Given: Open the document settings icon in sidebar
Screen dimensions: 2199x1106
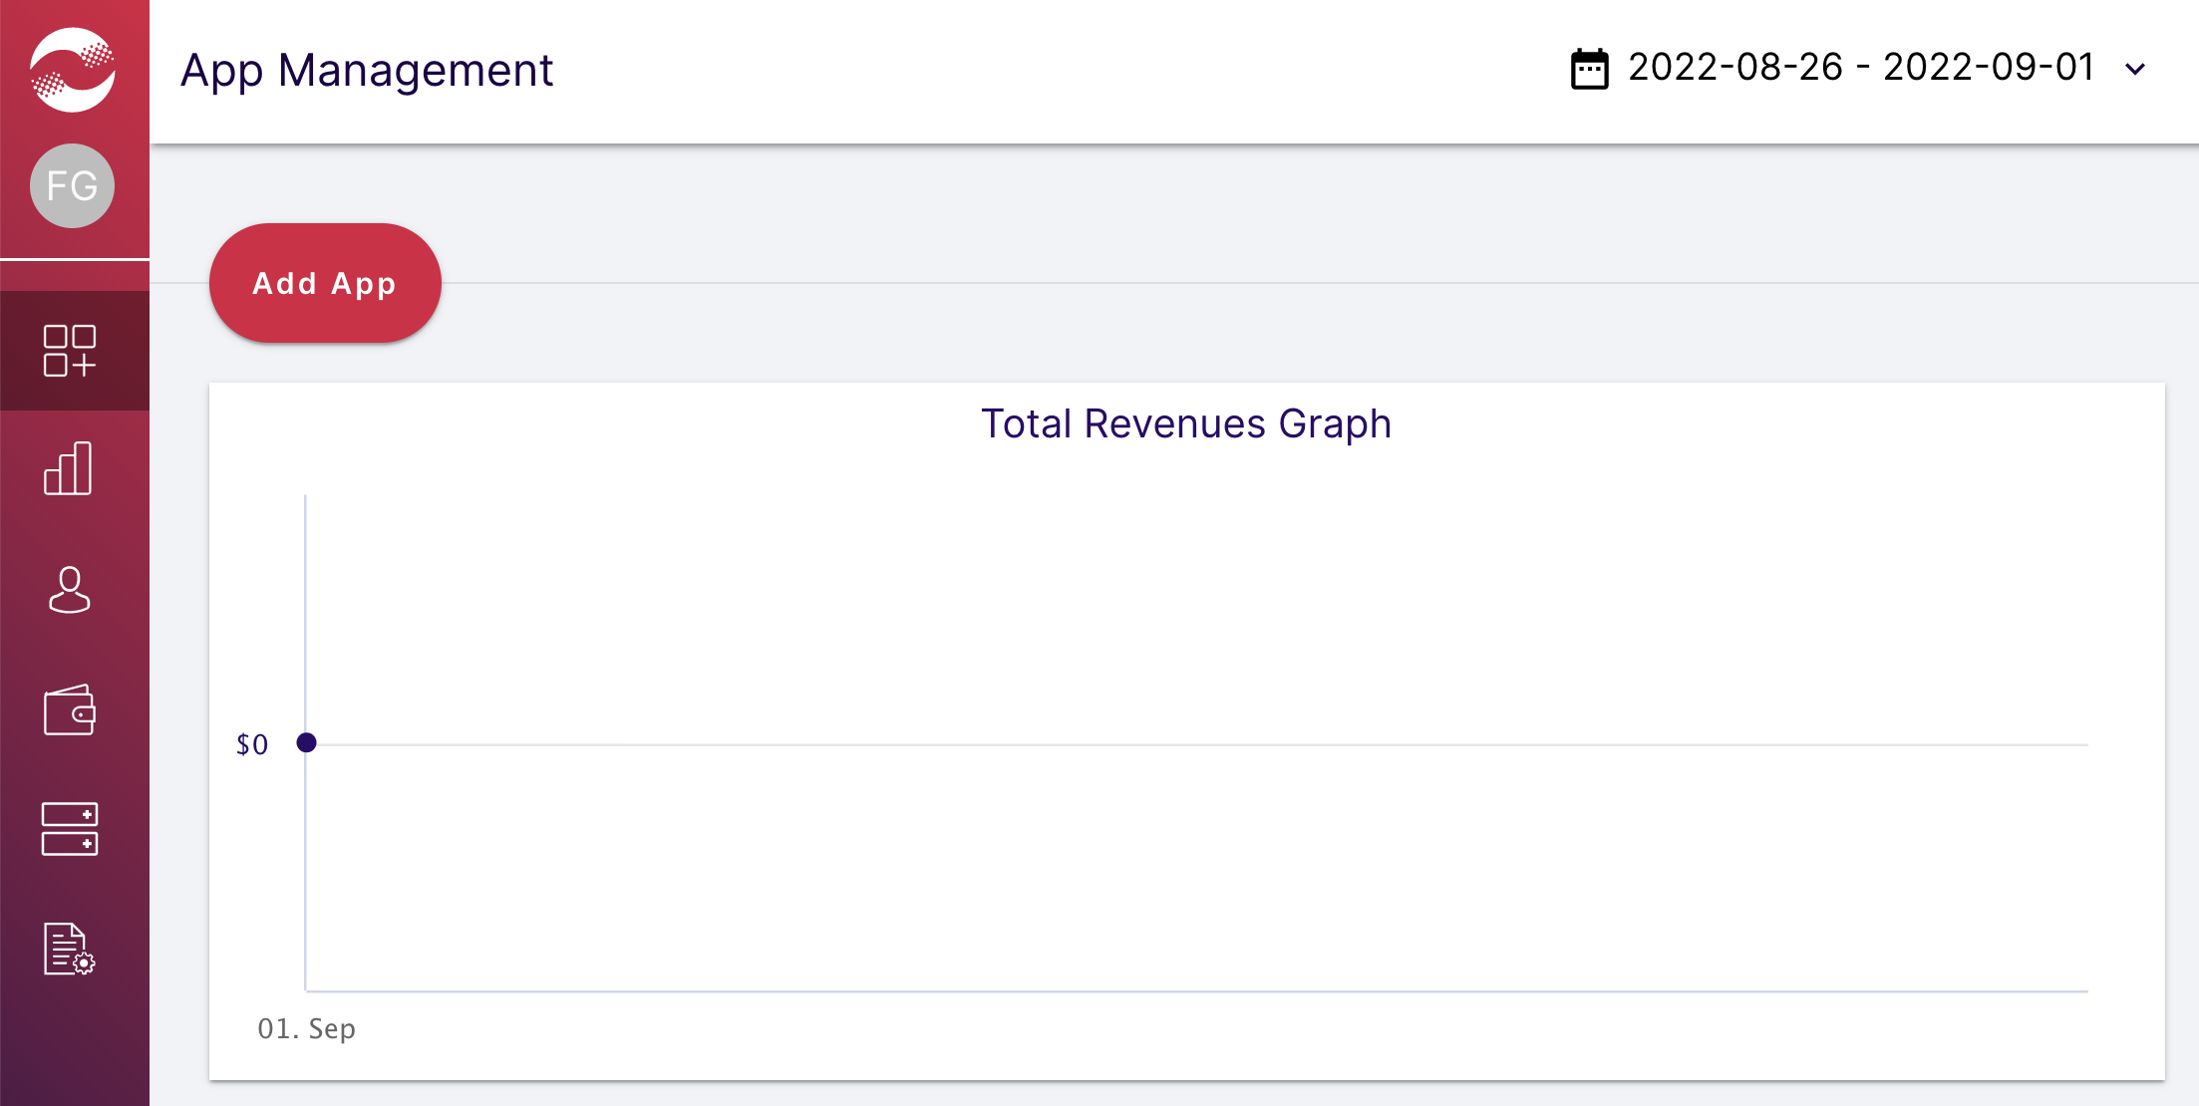Looking at the screenshot, I should click(x=70, y=949).
